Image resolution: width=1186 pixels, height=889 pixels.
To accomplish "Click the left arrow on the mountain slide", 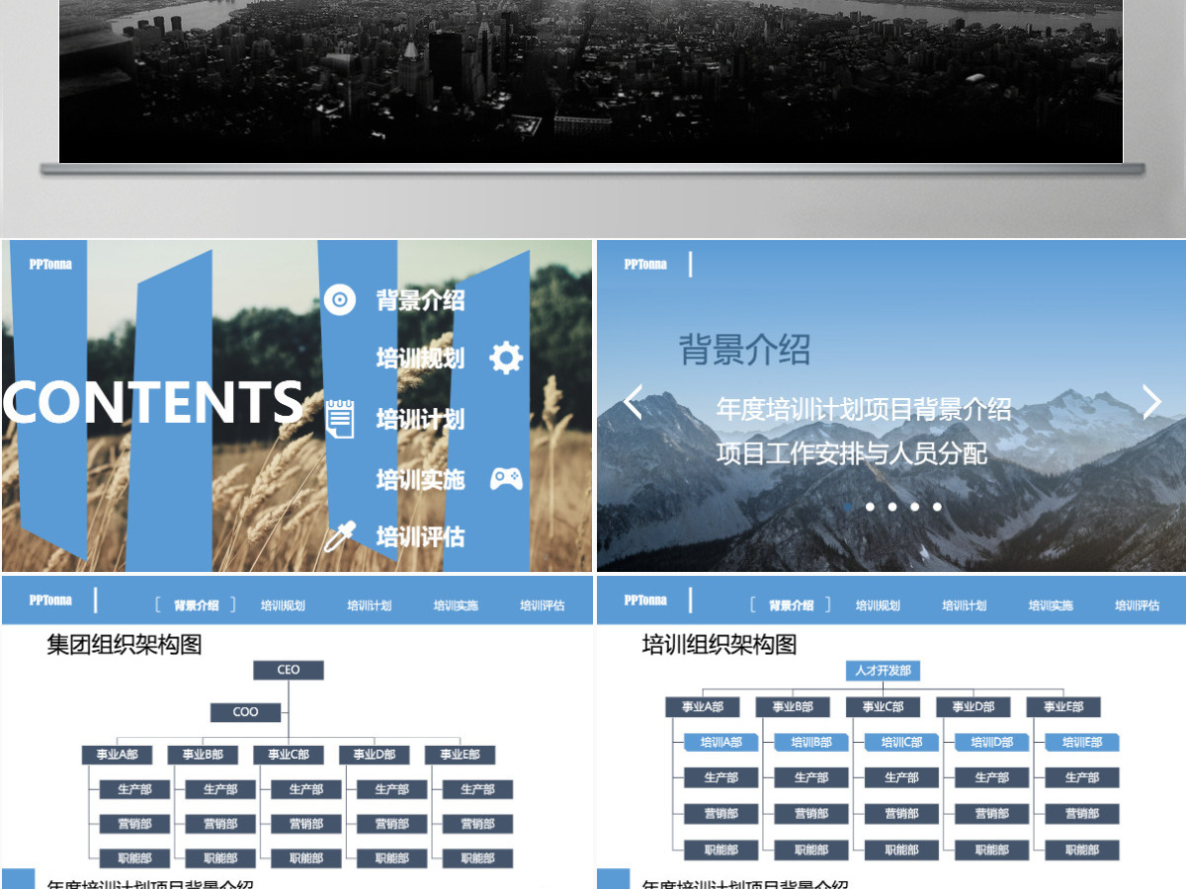I will point(634,402).
